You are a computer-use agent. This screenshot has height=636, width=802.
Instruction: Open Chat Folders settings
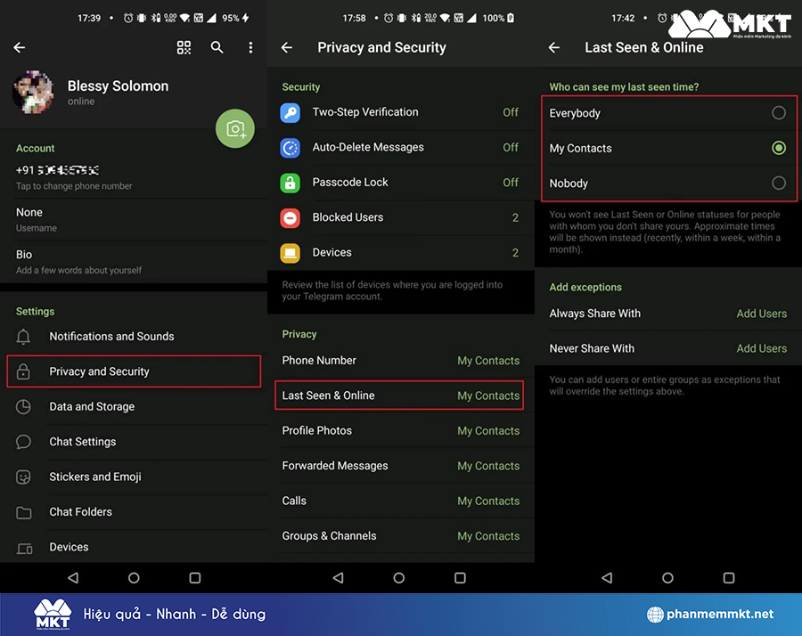134,512
